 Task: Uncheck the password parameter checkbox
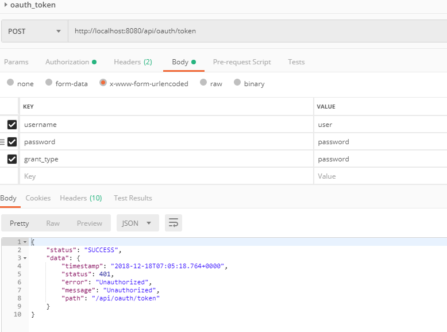pyautogui.click(x=12, y=142)
